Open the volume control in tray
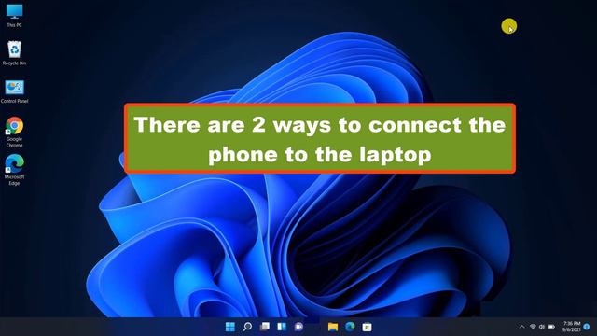The width and height of the screenshot is (597, 336). click(x=542, y=327)
